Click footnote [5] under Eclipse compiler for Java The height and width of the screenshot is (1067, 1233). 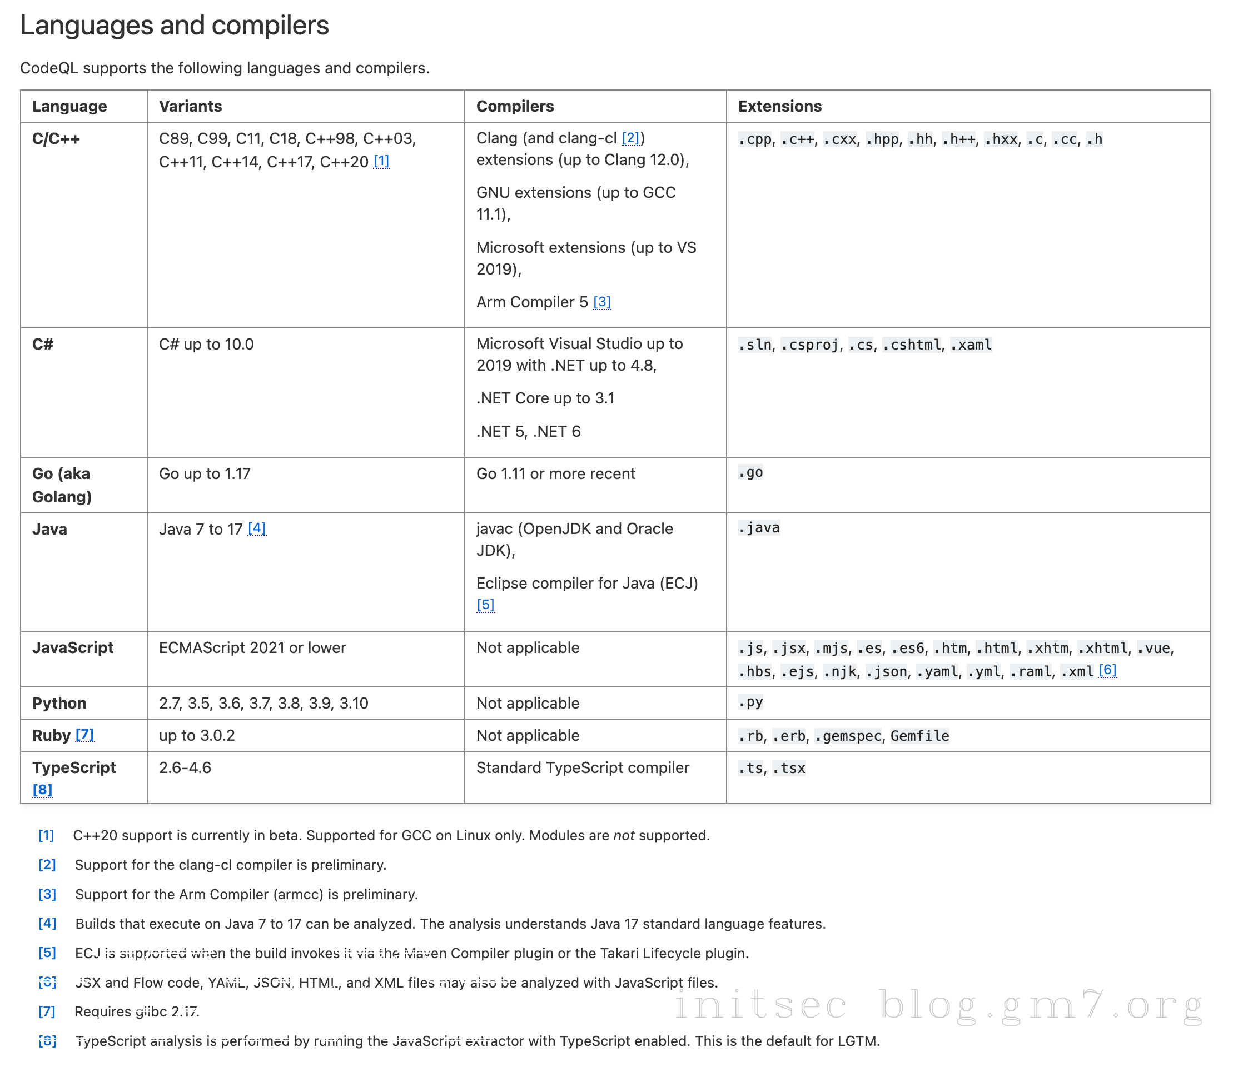click(x=485, y=605)
